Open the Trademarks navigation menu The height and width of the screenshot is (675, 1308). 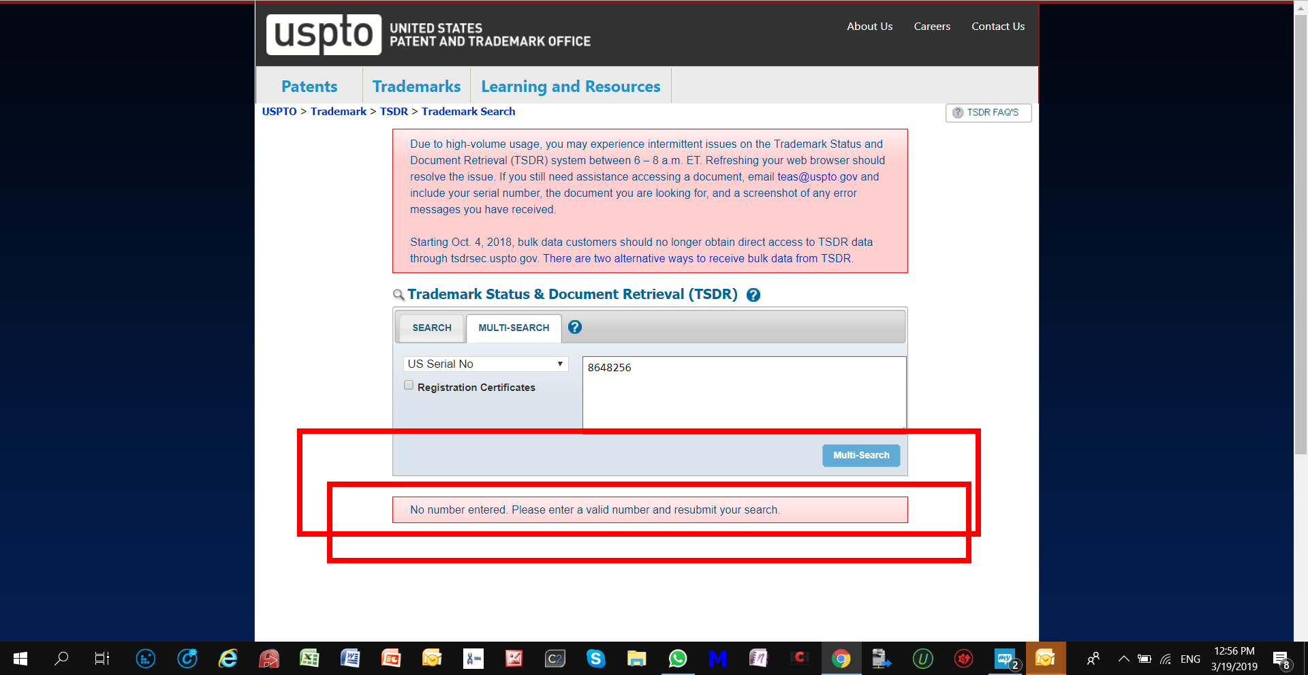416,87
